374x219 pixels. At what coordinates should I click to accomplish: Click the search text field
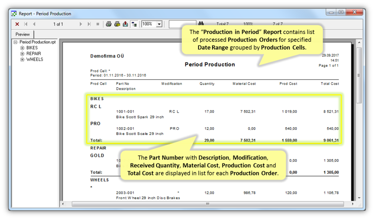click(x=183, y=24)
